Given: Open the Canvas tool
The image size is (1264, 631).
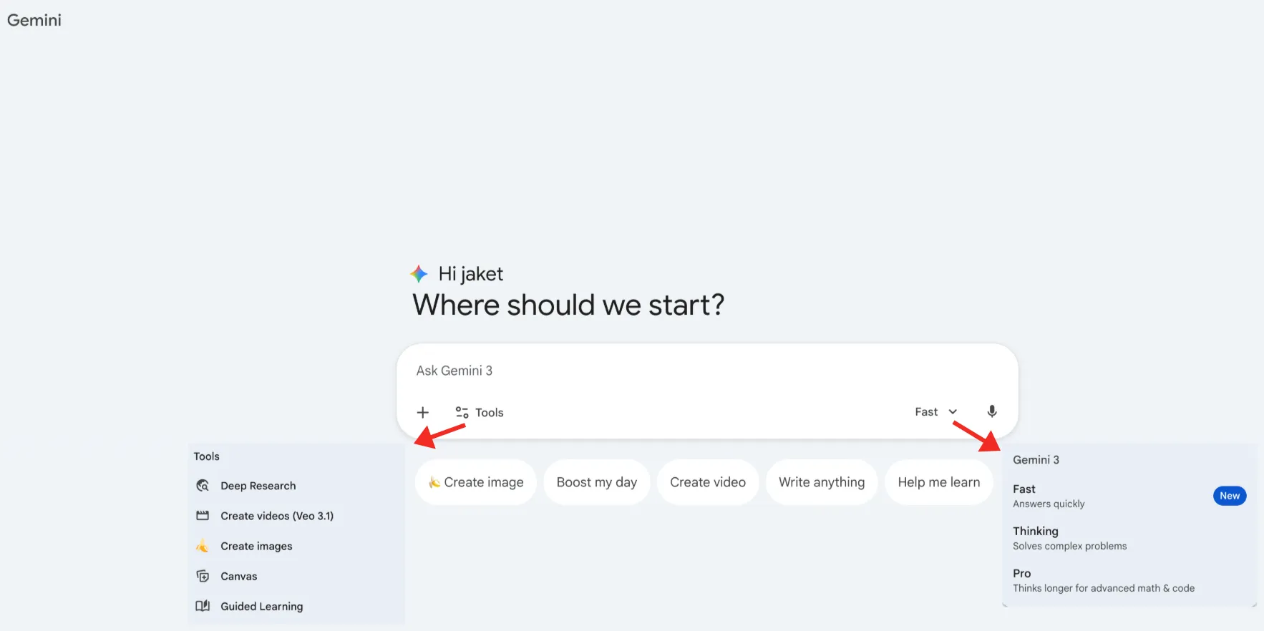Looking at the screenshot, I should point(238,576).
